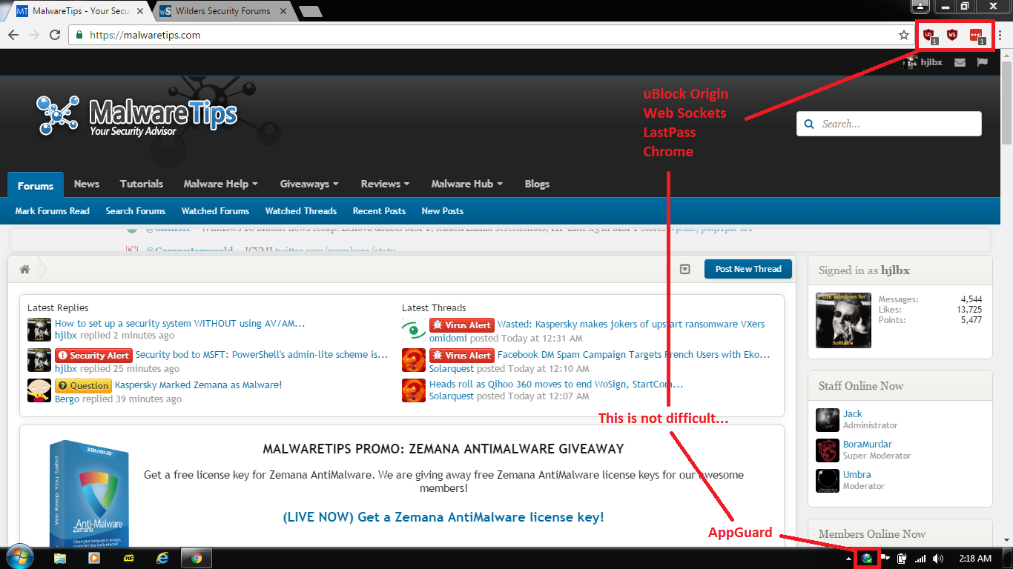Click the address bar URL

145,35
